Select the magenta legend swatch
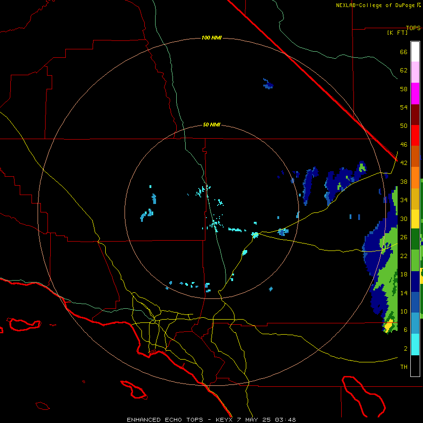Screen dimensions: 423x423 click(415, 94)
